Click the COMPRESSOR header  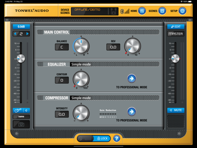tap(56, 98)
